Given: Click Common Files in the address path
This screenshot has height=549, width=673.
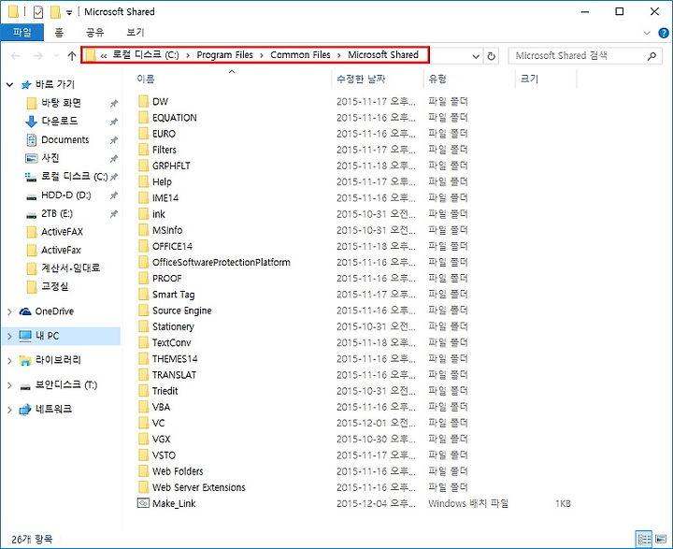Looking at the screenshot, I should click(300, 55).
